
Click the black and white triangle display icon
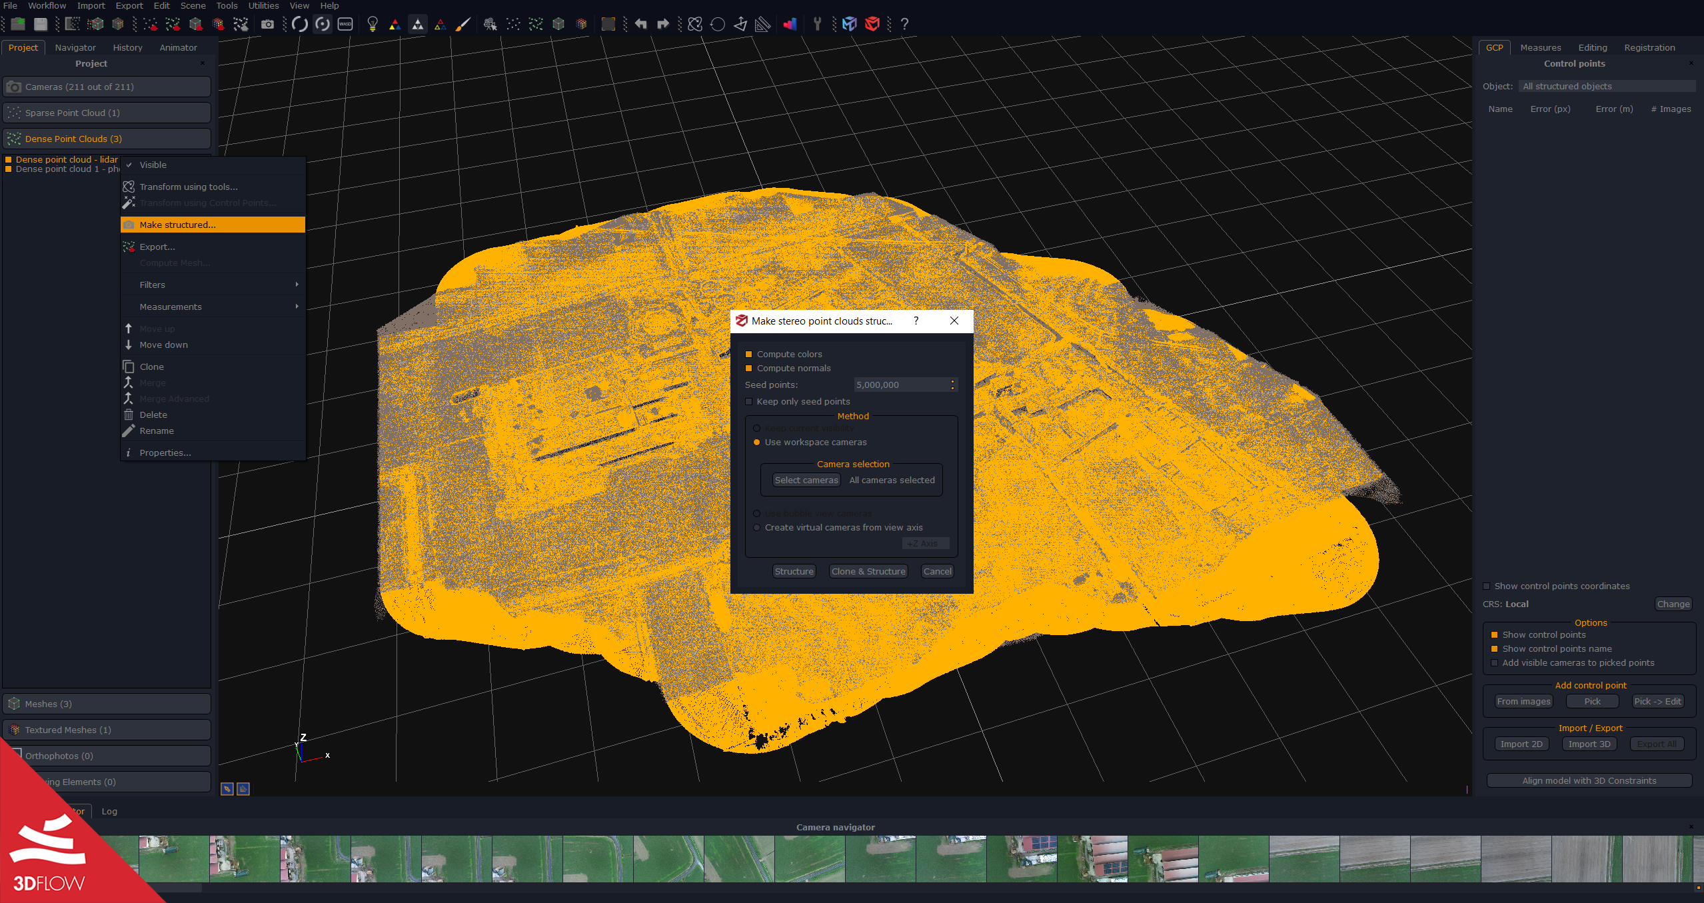pyautogui.click(x=418, y=24)
